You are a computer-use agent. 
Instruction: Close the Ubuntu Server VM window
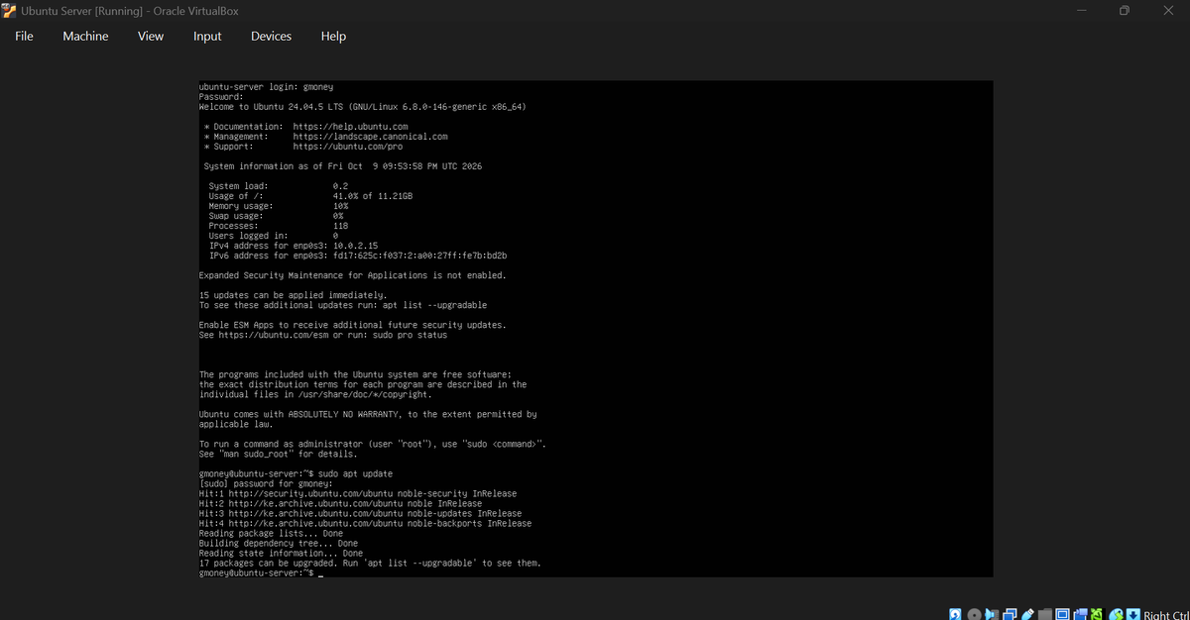pos(1167,10)
